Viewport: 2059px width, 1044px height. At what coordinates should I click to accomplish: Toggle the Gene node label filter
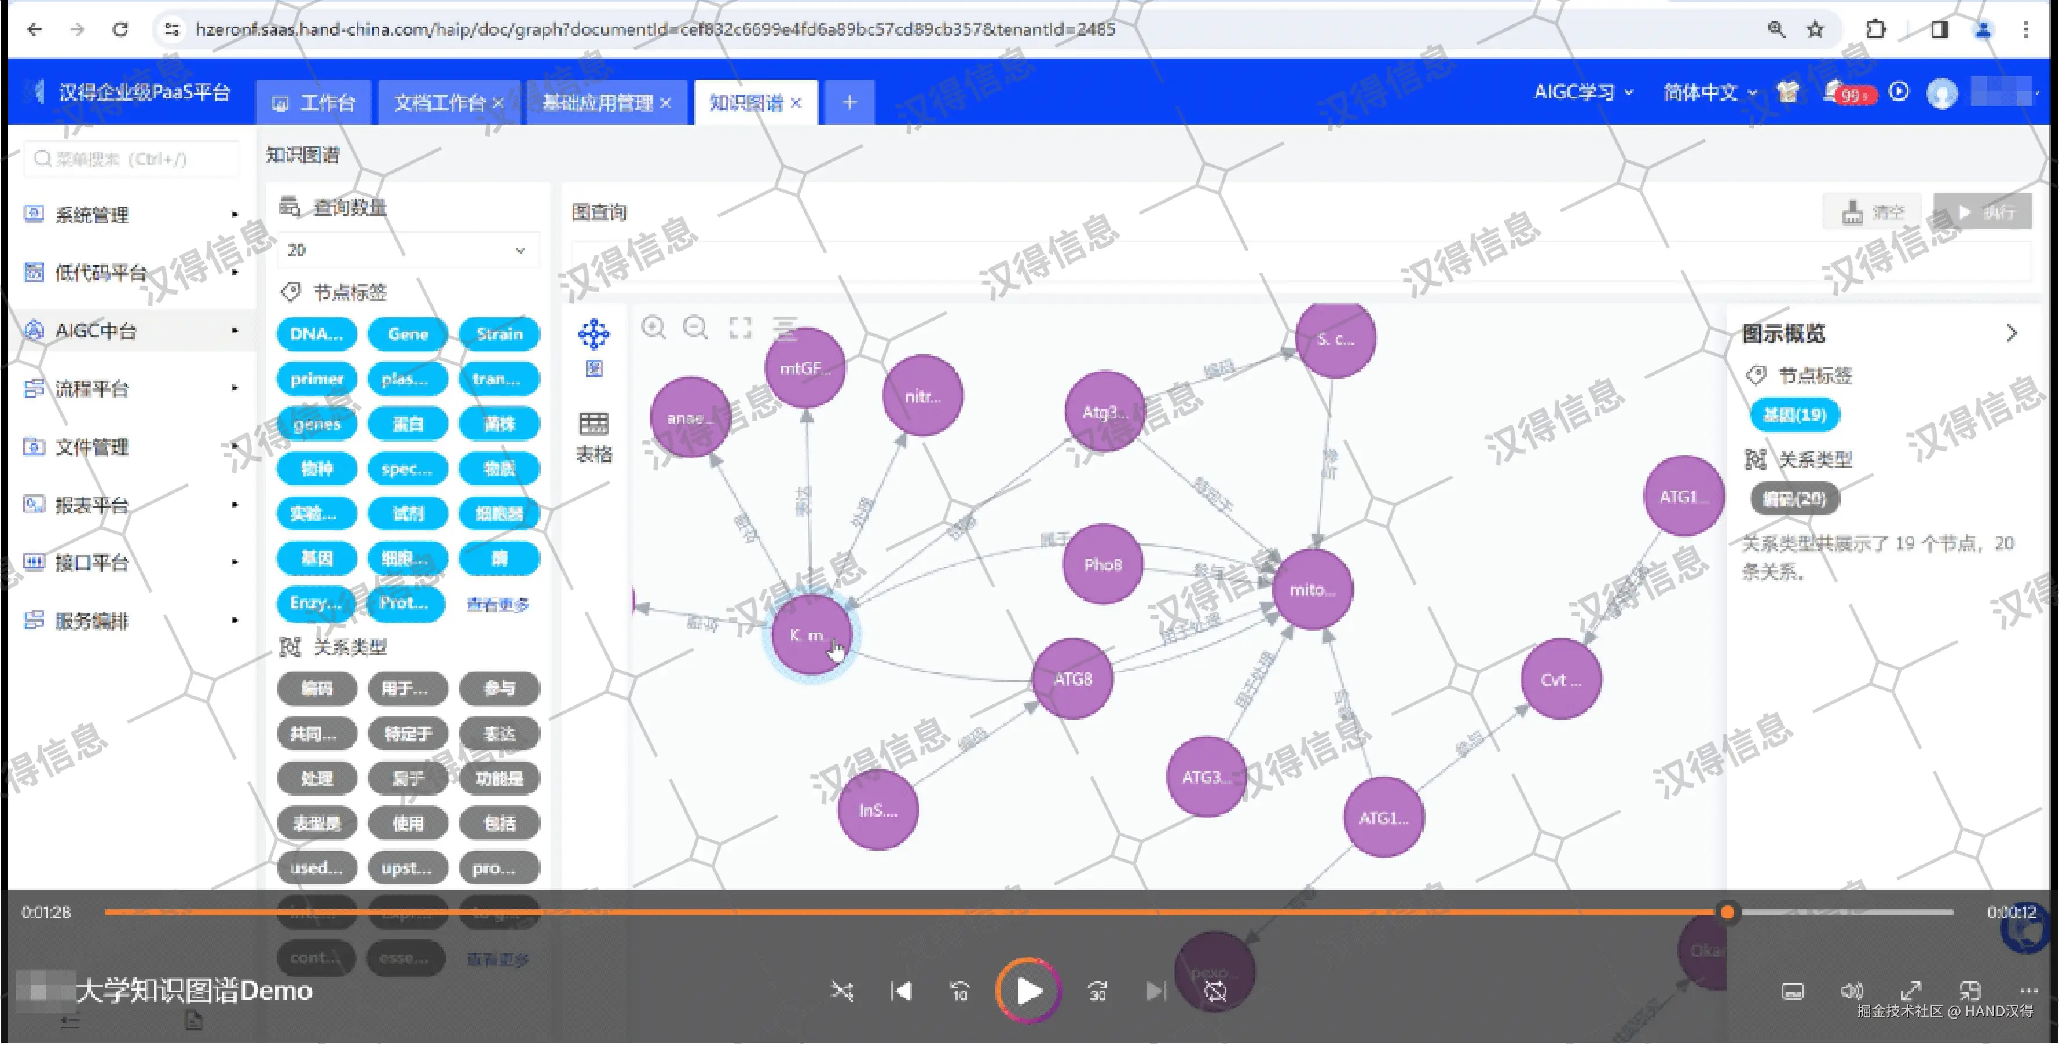pos(408,334)
